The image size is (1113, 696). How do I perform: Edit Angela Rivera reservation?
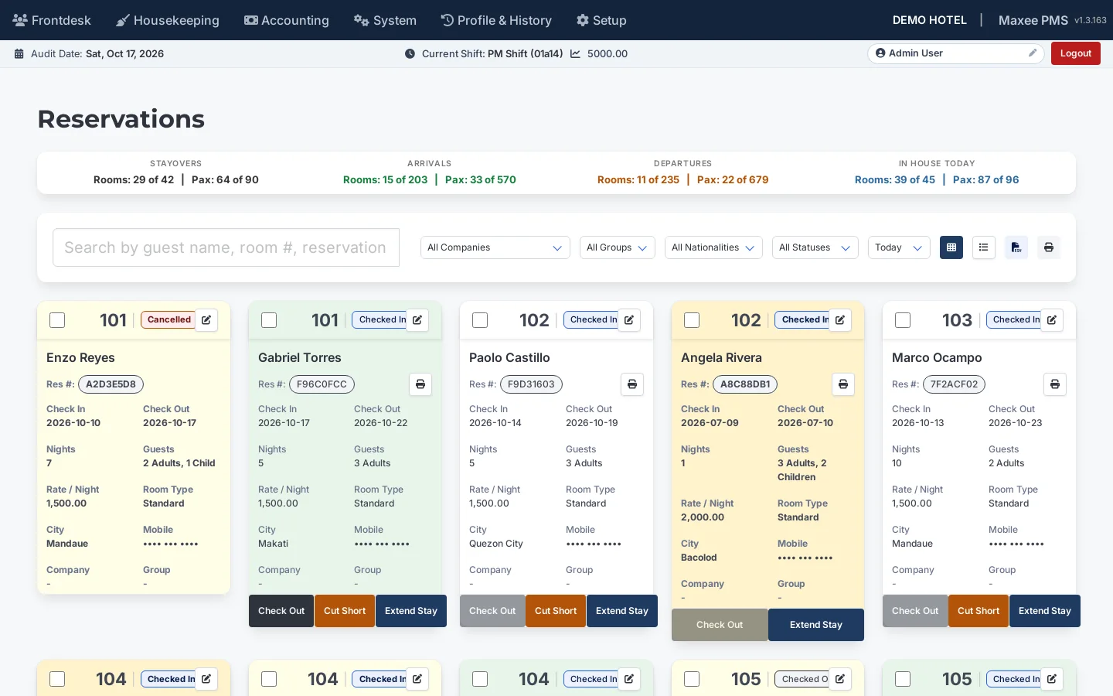840,320
